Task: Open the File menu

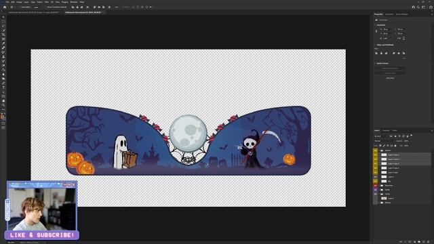Action: (7, 2)
